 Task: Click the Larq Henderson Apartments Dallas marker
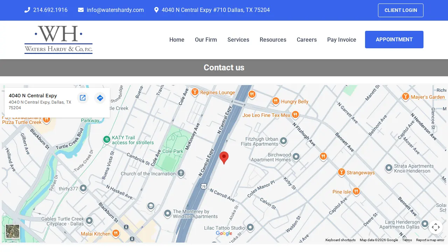pyautogui.click(x=425, y=224)
